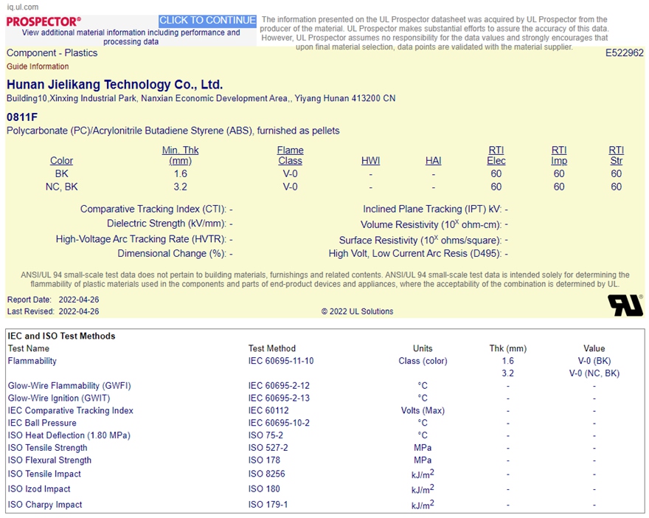649x518 pixels.
Task: Click Volume Resistivity label
Action: (431, 224)
